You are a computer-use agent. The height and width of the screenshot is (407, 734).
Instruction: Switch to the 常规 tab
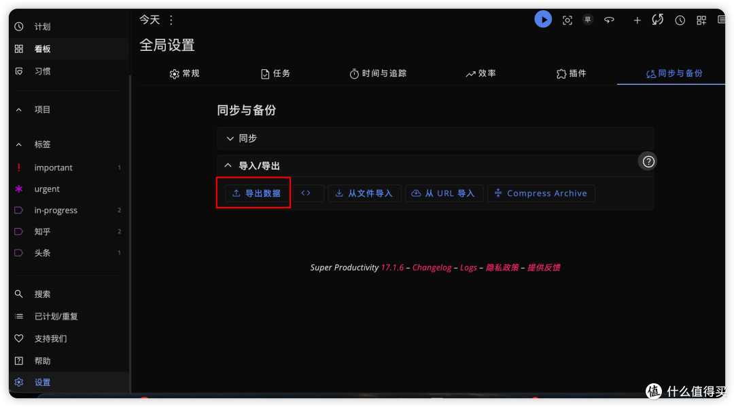[x=184, y=73]
